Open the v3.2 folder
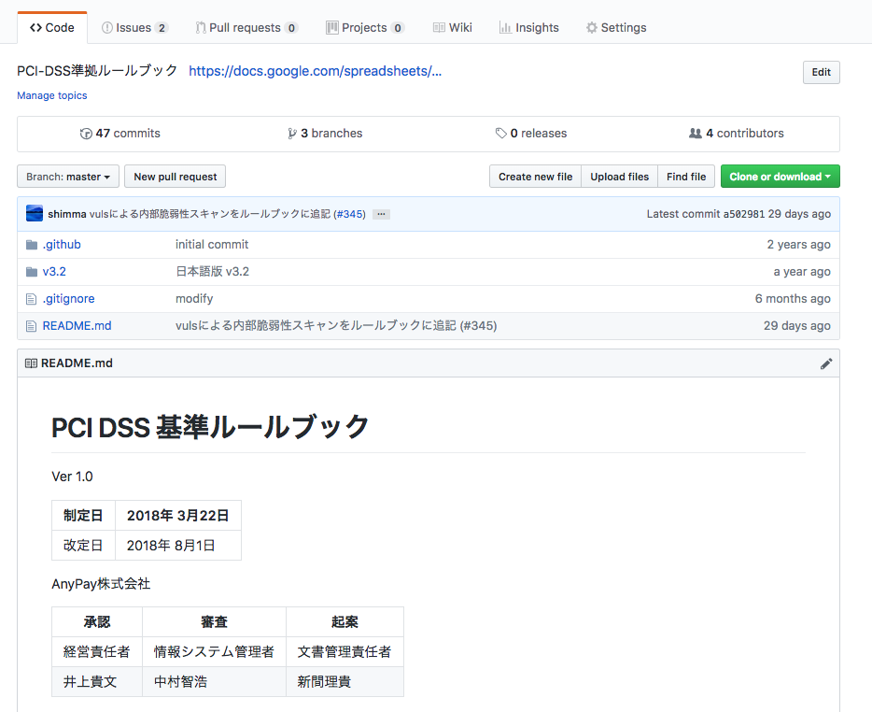The height and width of the screenshot is (712, 872). 54,272
